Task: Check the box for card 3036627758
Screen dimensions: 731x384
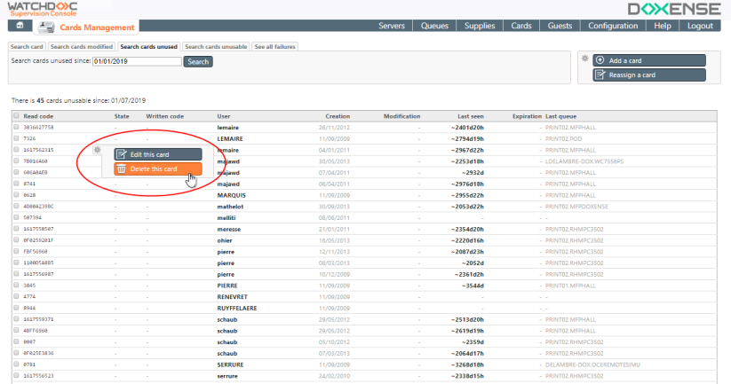Action: tap(16, 128)
